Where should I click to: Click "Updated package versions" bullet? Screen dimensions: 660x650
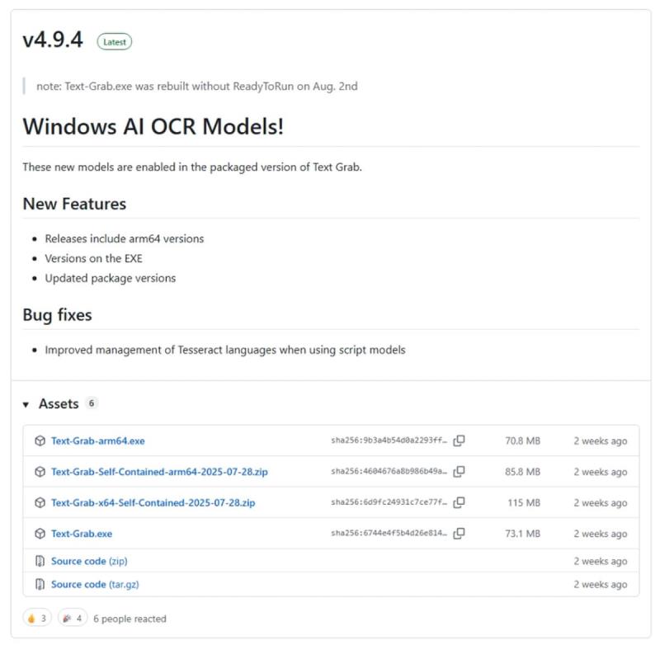pyautogui.click(x=111, y=278)
